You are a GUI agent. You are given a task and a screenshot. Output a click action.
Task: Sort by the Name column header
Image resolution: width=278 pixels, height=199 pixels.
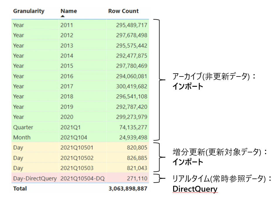(x=69, y=11)
